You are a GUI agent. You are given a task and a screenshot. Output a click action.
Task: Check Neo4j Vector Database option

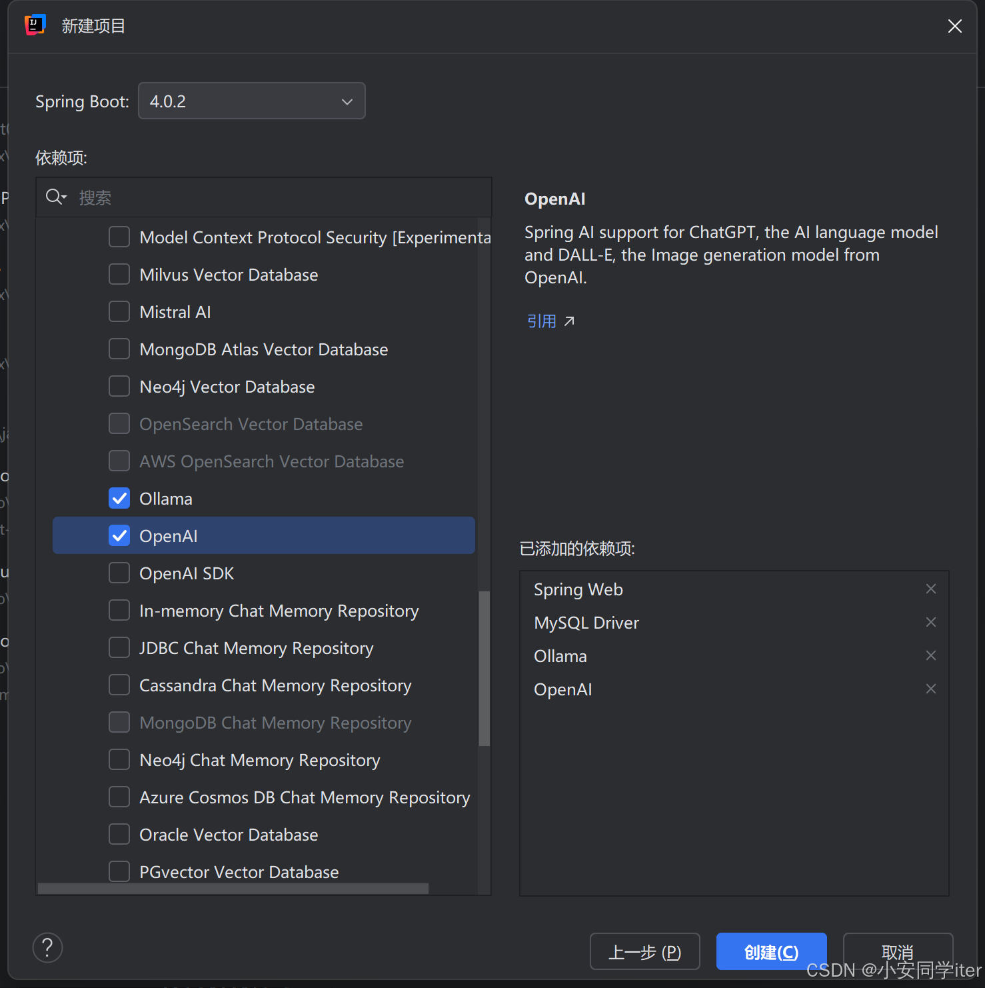[x=119, y=386]
